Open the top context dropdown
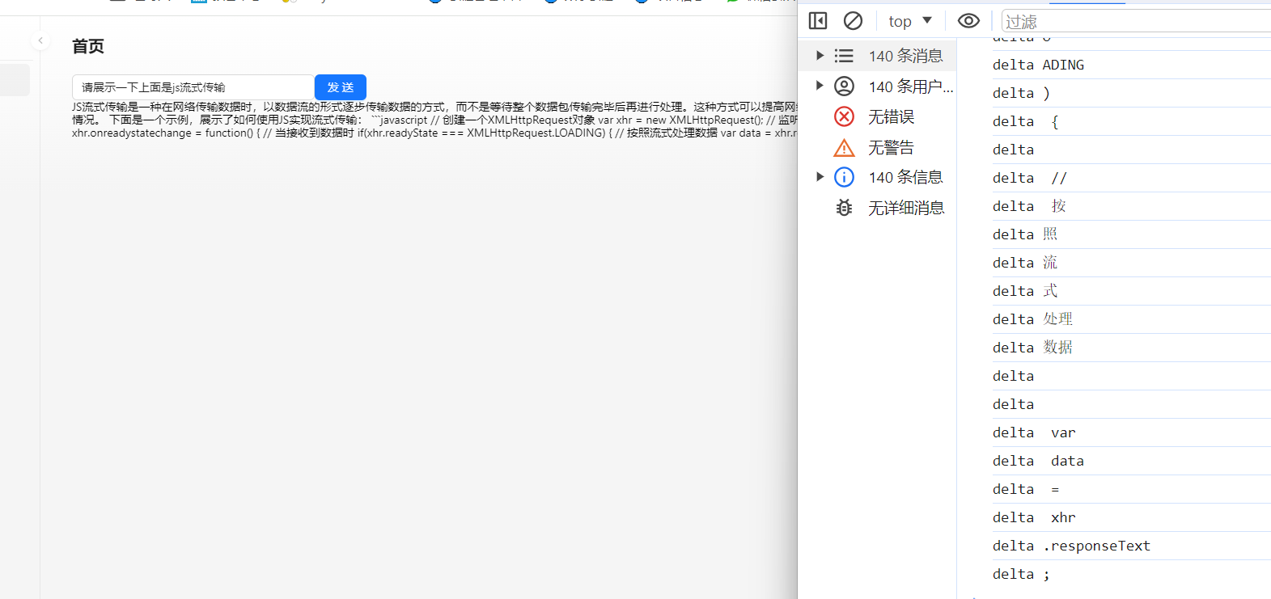 click(910, 21)
